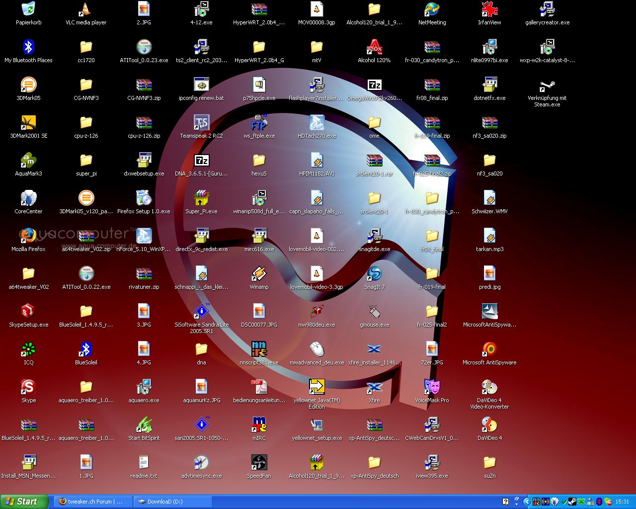Select the Winamp shortcut icon
The width and height of the screenshot is (636, 509).
pos(259,274)
